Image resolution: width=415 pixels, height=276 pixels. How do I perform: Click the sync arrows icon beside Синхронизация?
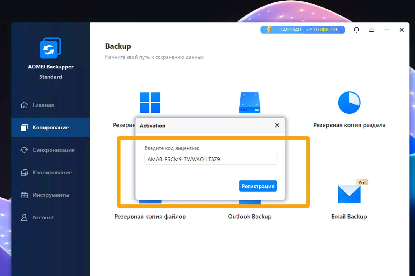click(x=24, y=150)
